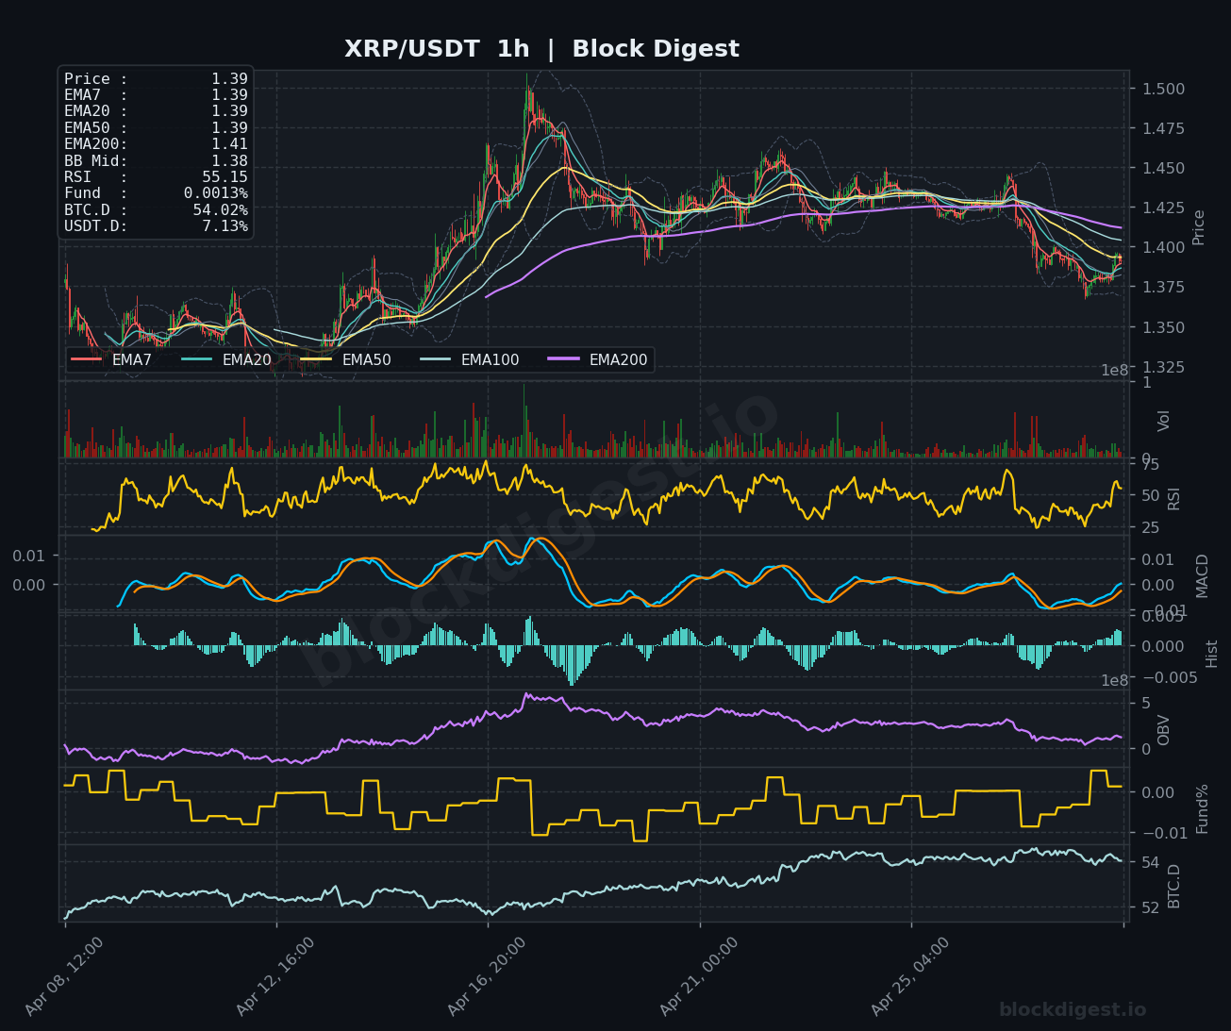Click the EMA200 purple legend swatch
Image resolution: width=1231 pixels, height=1031 pixels.
tap(563, 359)
